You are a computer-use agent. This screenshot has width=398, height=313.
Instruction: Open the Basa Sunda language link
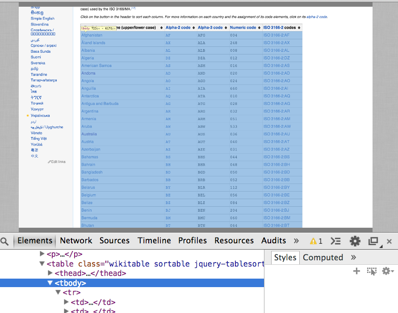tap(41, 51)
